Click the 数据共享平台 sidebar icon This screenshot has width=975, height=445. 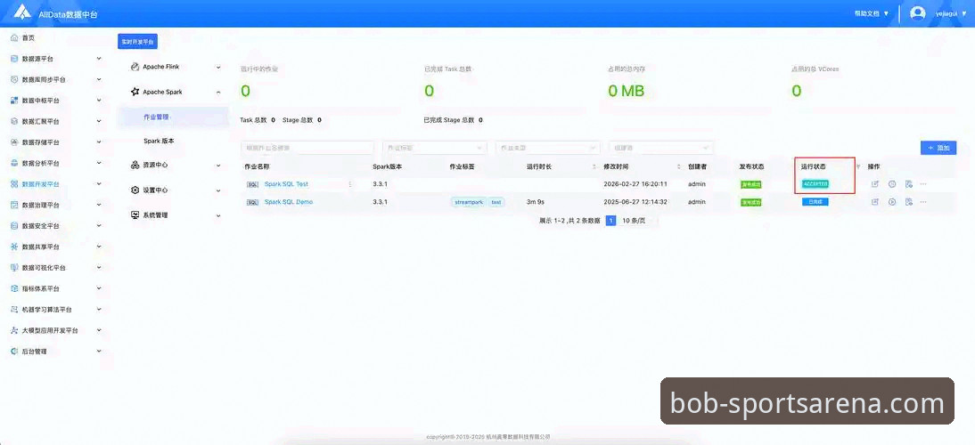(15, 247)
